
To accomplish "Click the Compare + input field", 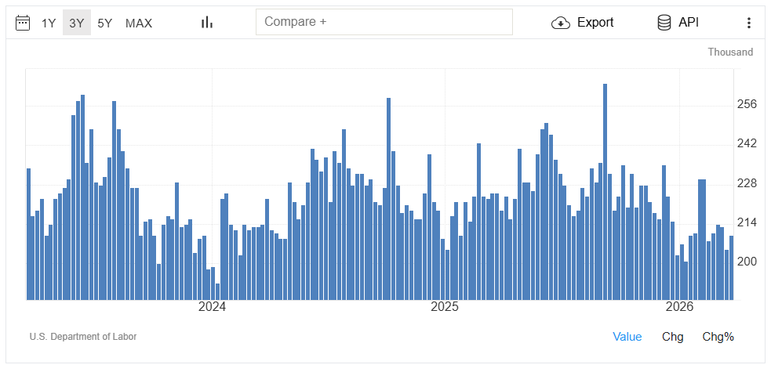I will [384, 22].
